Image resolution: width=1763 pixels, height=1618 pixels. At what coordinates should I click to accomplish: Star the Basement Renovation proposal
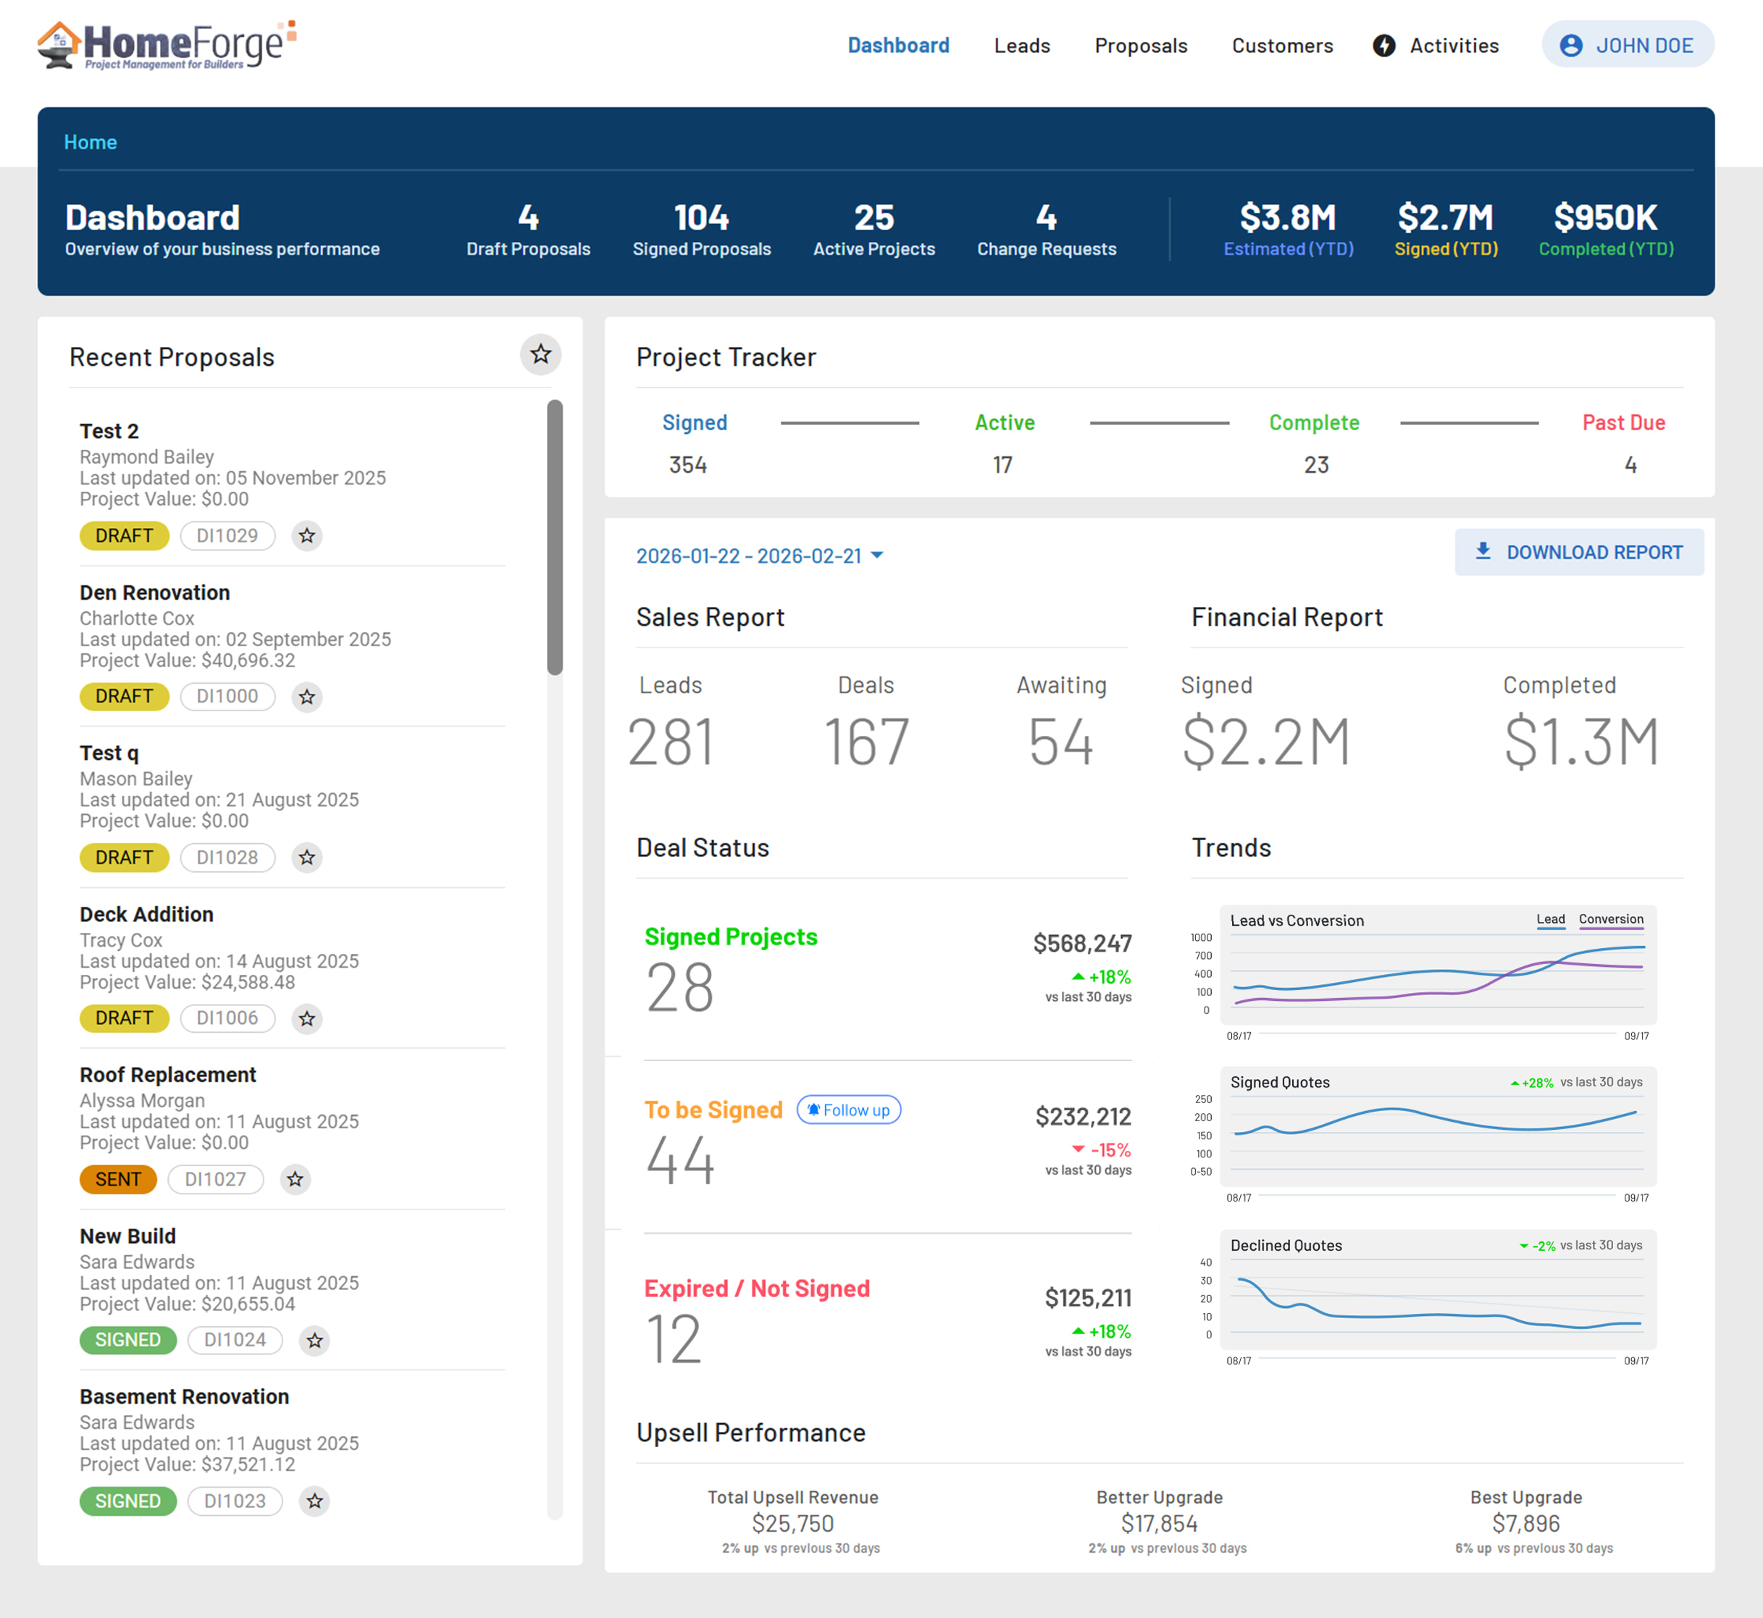coord(314,1501)
